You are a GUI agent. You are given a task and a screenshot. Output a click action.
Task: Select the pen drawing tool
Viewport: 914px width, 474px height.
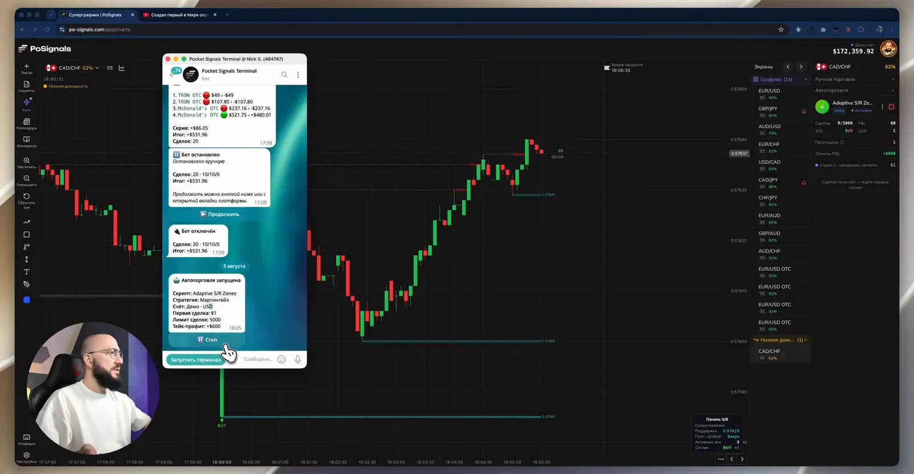tap(26, 284)
